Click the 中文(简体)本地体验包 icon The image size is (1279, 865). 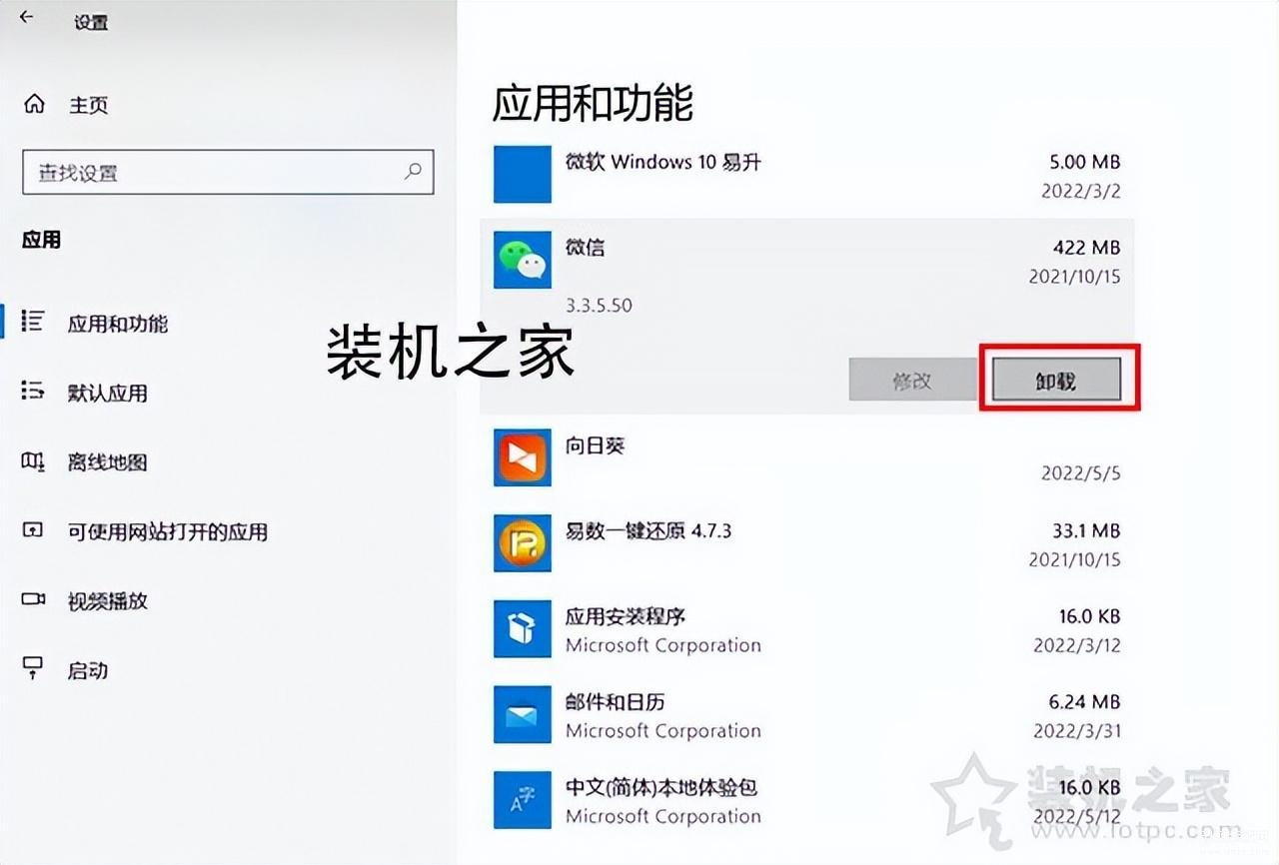523,801
